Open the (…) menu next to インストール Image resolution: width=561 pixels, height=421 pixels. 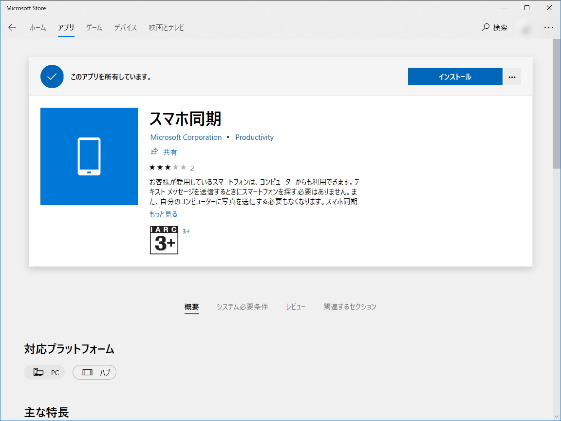[x=512, y=77]
